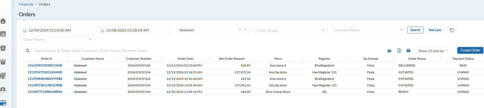Click the 12/10/2024 11:28:16 PM date cell
Viewport: 484px width, 108px height.
pyautogui.click(x=184, y=92)
